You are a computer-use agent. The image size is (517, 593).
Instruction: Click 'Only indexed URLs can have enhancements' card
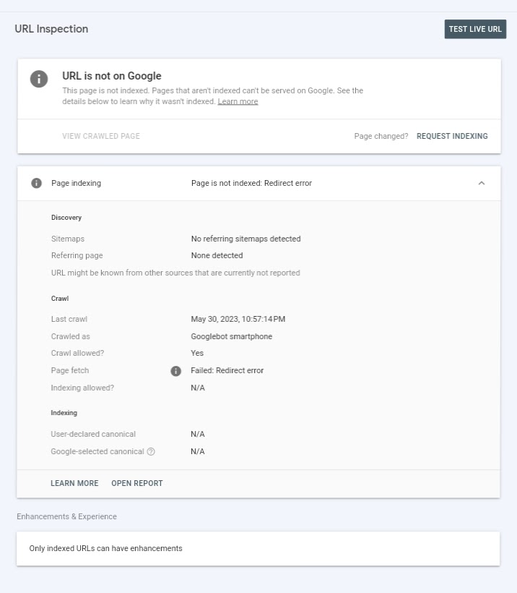coord(258,548)
